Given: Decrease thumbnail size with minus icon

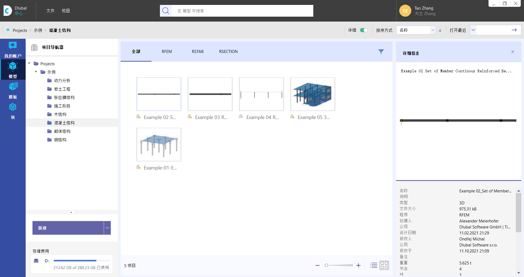Looking at the screenshot, I should (317, 265).
